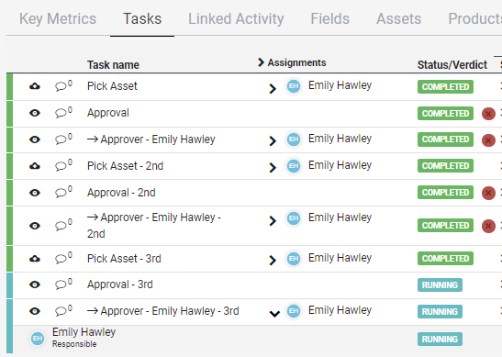502x357 pixels.
Task: Toggle eye icon on Approver - Emily Hawley - 3rd
Action: pos(35,311)
